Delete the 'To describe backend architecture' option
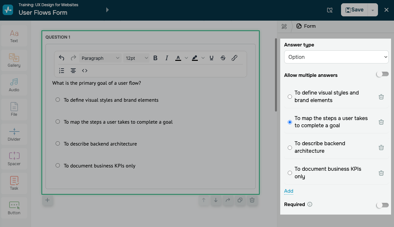Viewport: 394px width, 227px height. 381,147
